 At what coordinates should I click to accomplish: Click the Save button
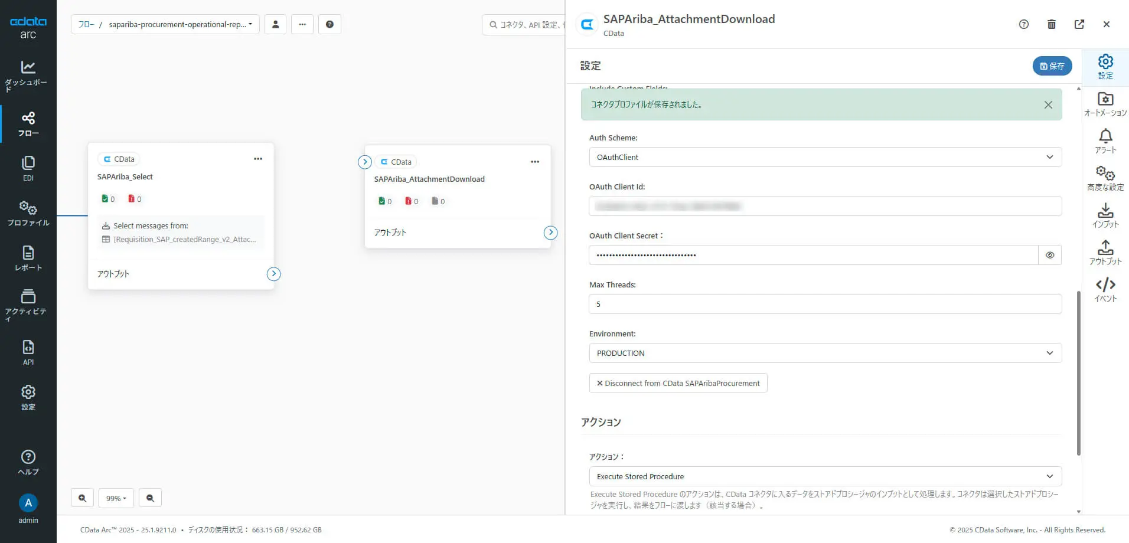click(x=1052, y=66)
